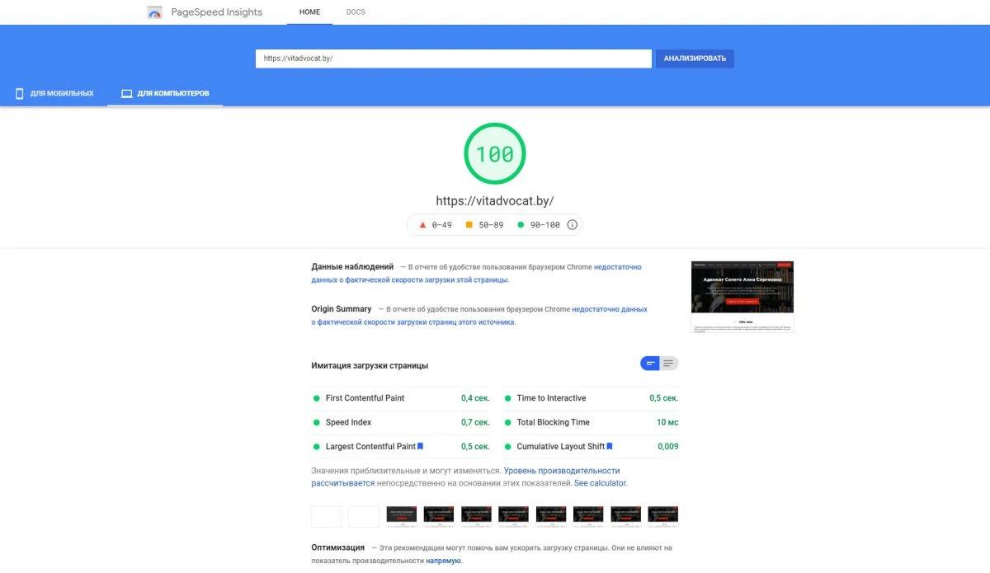Click the недостаточно данных link under Данные наблюдений

[x=476, y=274]
